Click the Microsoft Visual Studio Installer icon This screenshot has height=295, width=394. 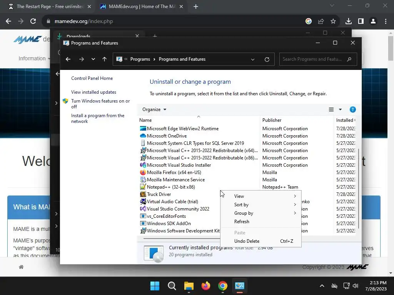[x=143, y=165]
